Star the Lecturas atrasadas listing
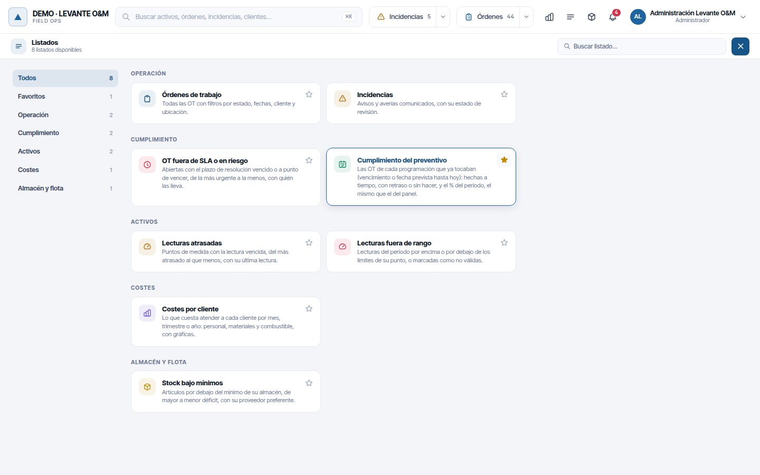Viewport: 760px width, 475px height. point(309,243)
